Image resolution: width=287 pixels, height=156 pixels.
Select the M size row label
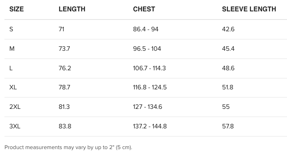coord(12,49)
